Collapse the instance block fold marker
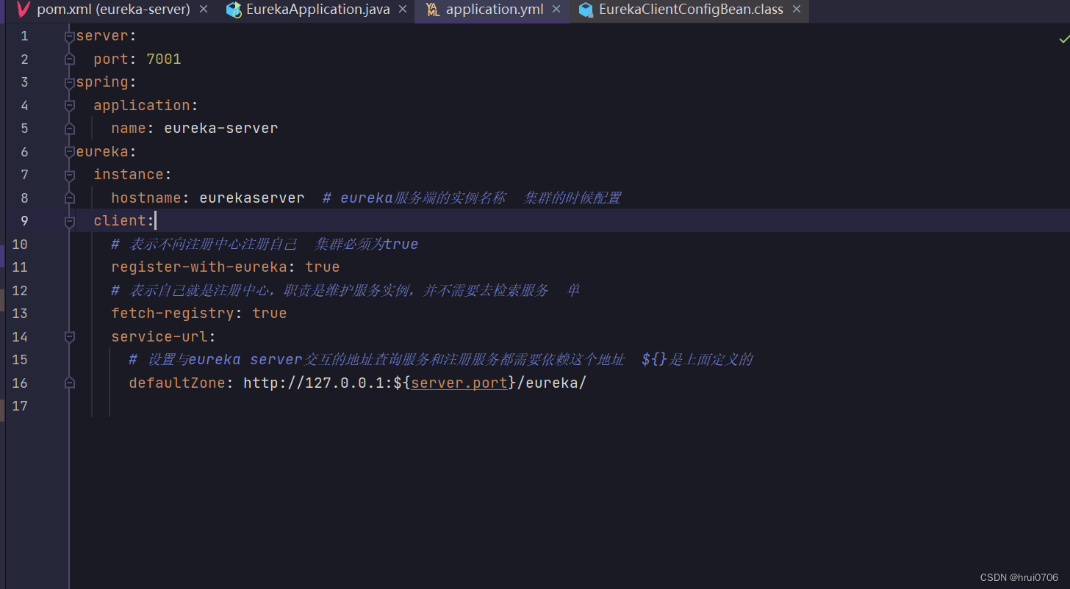This screenshot has height=589, width=1070. tap(70, 175)
